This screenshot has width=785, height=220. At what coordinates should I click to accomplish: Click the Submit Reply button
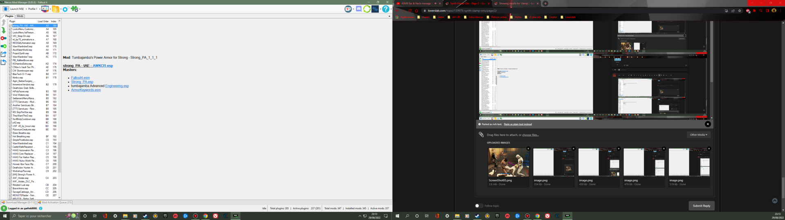pos(701,206)
